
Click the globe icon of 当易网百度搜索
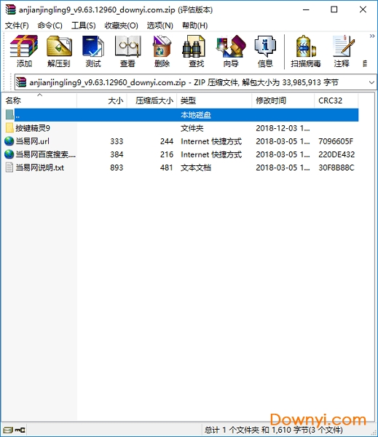9,154
